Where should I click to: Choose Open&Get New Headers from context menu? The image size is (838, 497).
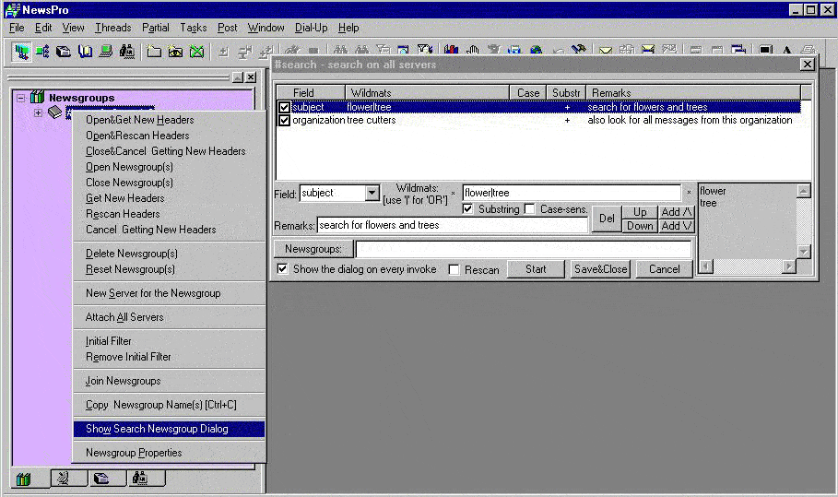pos(169,120)
